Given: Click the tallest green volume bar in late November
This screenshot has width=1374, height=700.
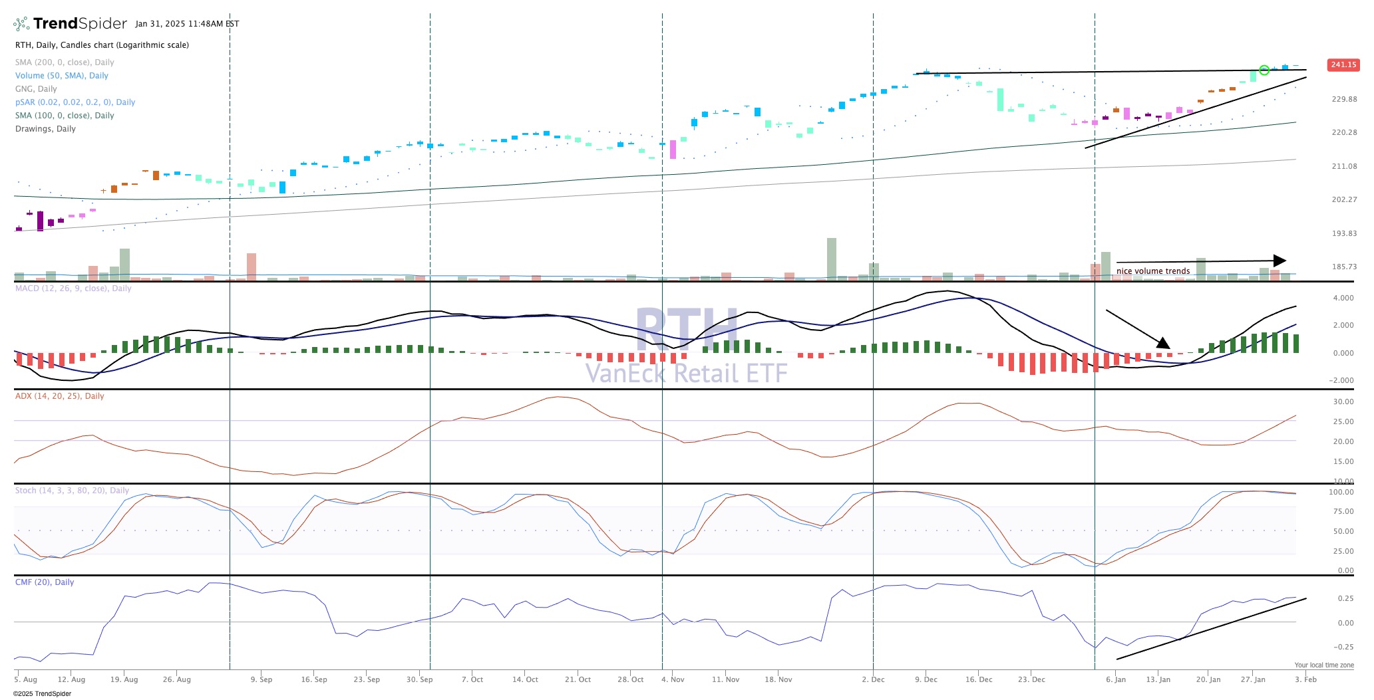Looking at the screenshot, I should pyautogui.click(x=831, y=259).
